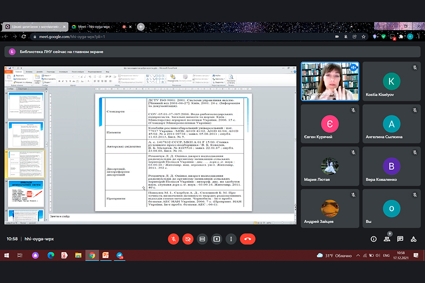Show participants list people icon
Screen dimensions: 425x283
point(387,239)
